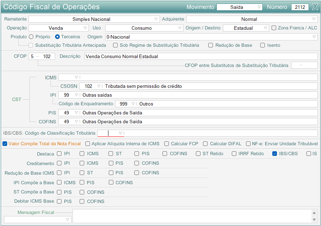
Task: Click the Mensagem Fiscal scrollbar down arrow
Action: 314,220
